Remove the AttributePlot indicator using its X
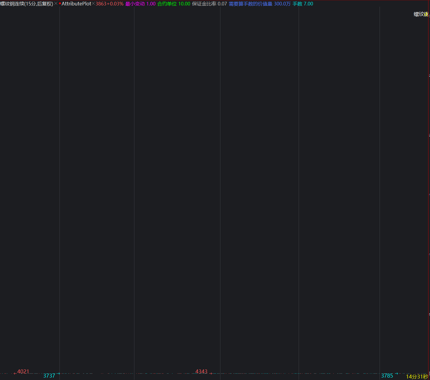 (x=93, y=4)
